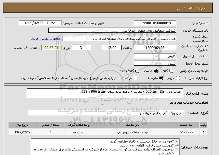Click the cell تولید، انتقال و توزیع برق
This screenshot has width=219, height=155.
coord(133,132)
